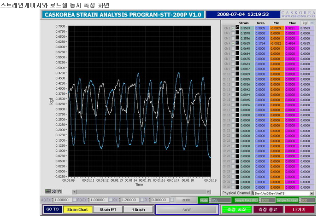The image size is (318, 219).
Task: Click the Ch 2 plot color swatch
Action: click(237, 33)
